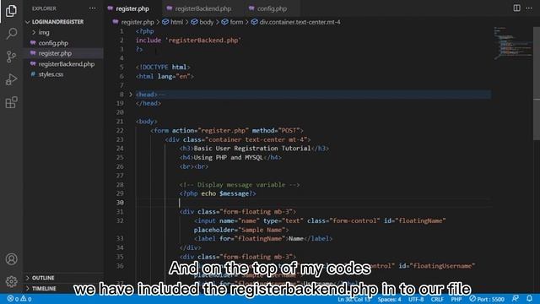
Task: Click the 'Display message variable' comment
Action: click(x=240, y=184)
